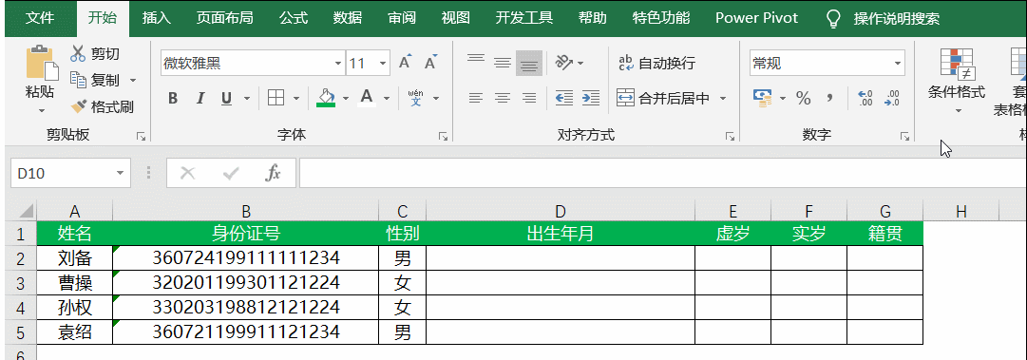Switch to 页面布局 Page Layout tab
Image resolution: width=1027 pixels, height=360 pixels.
[224, 18]
